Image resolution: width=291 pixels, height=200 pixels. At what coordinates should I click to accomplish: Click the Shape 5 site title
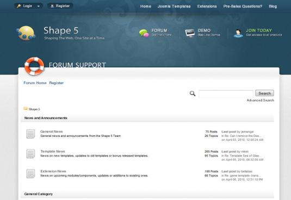click(61, 30)
